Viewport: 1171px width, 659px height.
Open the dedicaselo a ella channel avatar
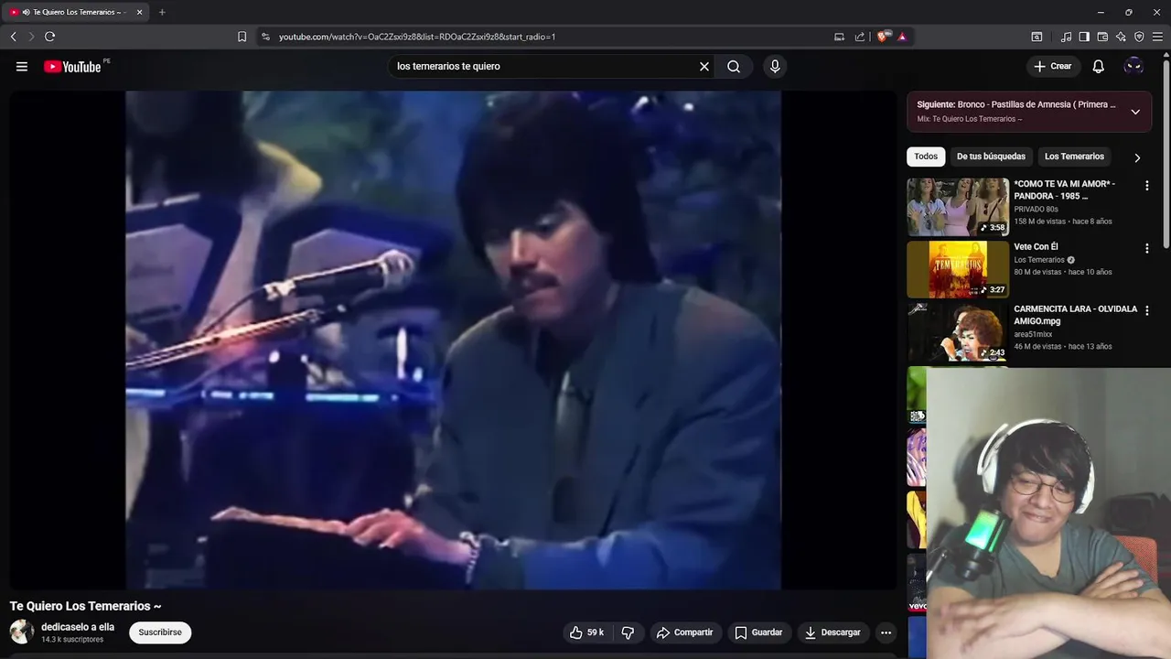[22, 632]
